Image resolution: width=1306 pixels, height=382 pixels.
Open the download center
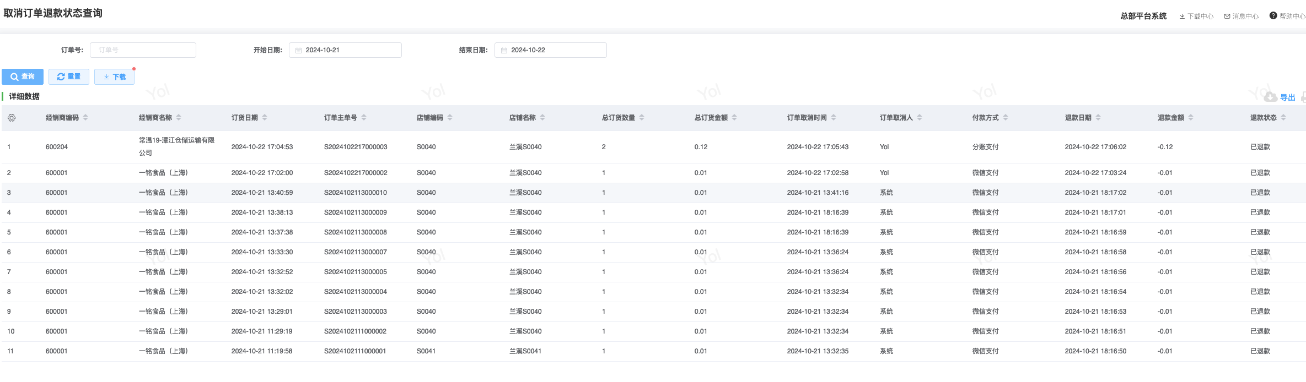click(x=1196, y=17)
